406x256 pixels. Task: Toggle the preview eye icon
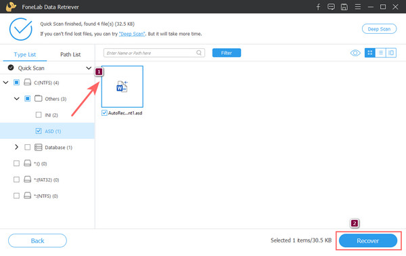coord(355,53)
